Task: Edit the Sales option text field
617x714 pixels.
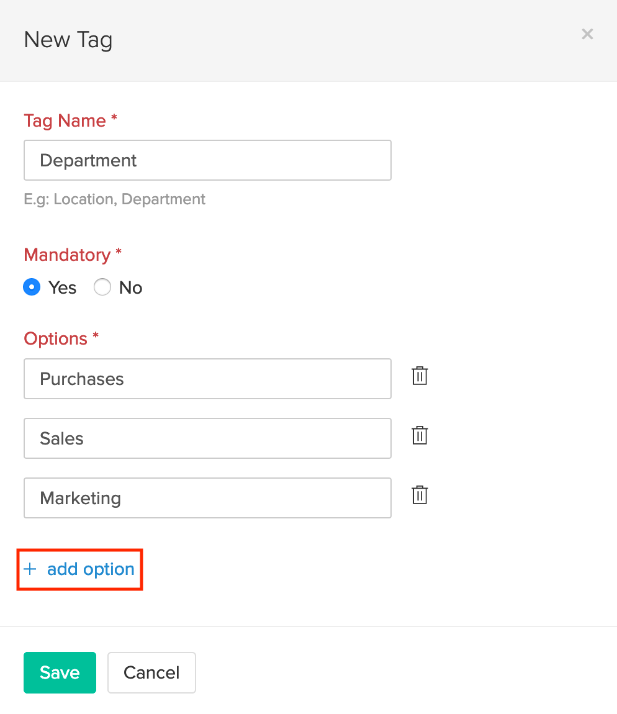Action: (207, 438)
